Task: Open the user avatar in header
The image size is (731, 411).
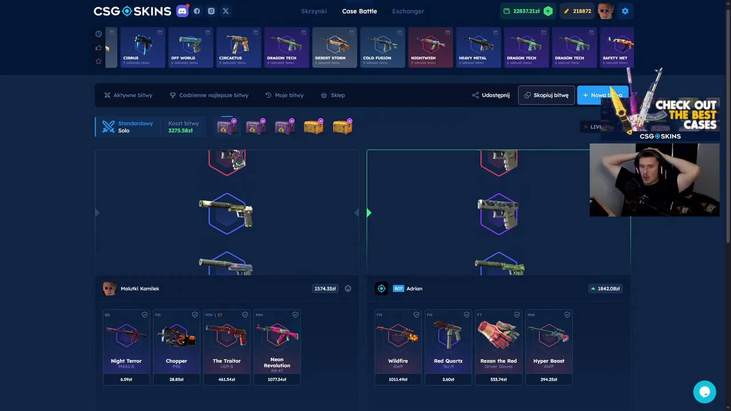Action: click(605, 11)
